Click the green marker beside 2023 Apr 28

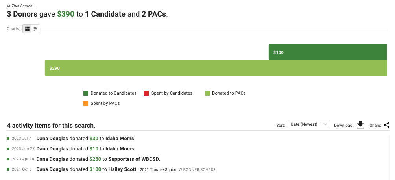point(8,159)
